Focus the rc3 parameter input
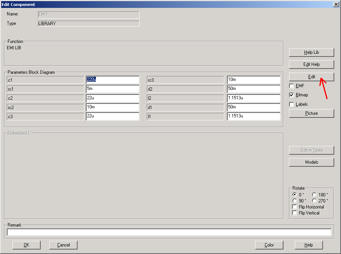The width and height of the screenshot is (341, 254). (x=254, y=80)
